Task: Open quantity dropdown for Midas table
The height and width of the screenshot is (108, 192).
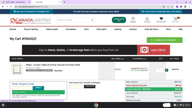Action: click(x=160, y=70)
